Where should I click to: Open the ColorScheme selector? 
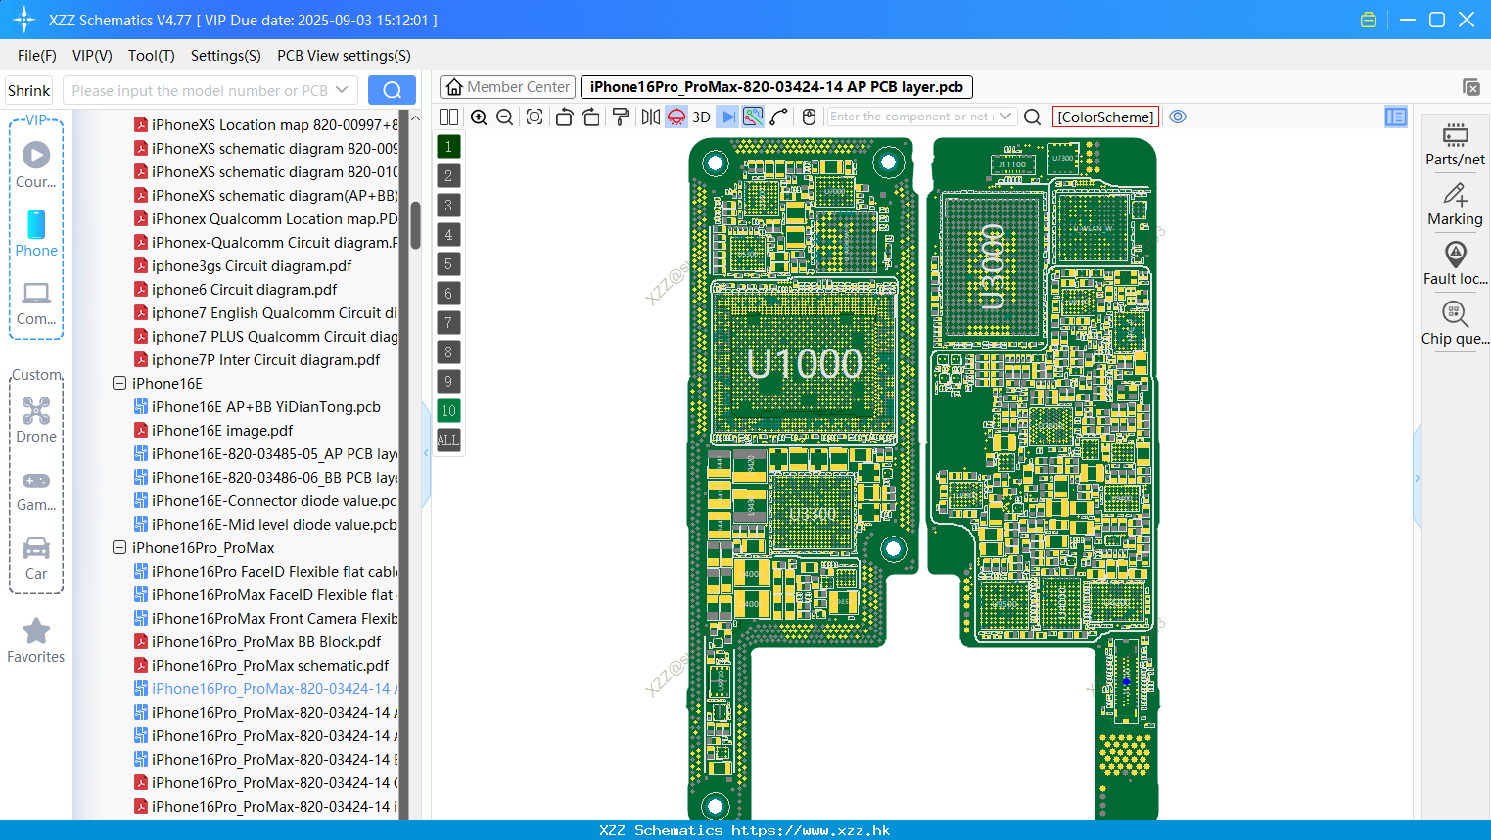(x=1105, y=117)
